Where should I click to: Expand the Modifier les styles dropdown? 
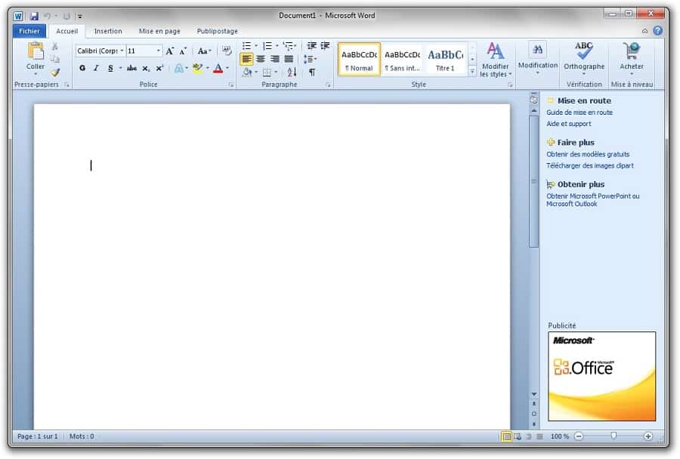(495, 60)
